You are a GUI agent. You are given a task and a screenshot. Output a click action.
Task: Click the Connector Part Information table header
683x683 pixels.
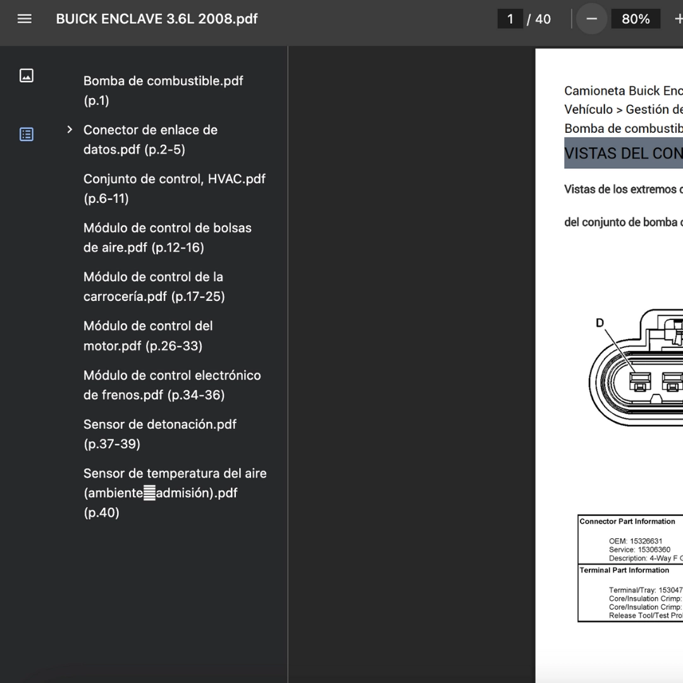[627, 521]
